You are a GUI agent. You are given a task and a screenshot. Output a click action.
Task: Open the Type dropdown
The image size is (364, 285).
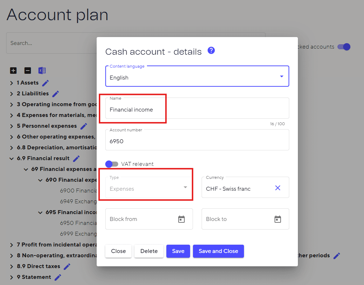click(149, 188)
